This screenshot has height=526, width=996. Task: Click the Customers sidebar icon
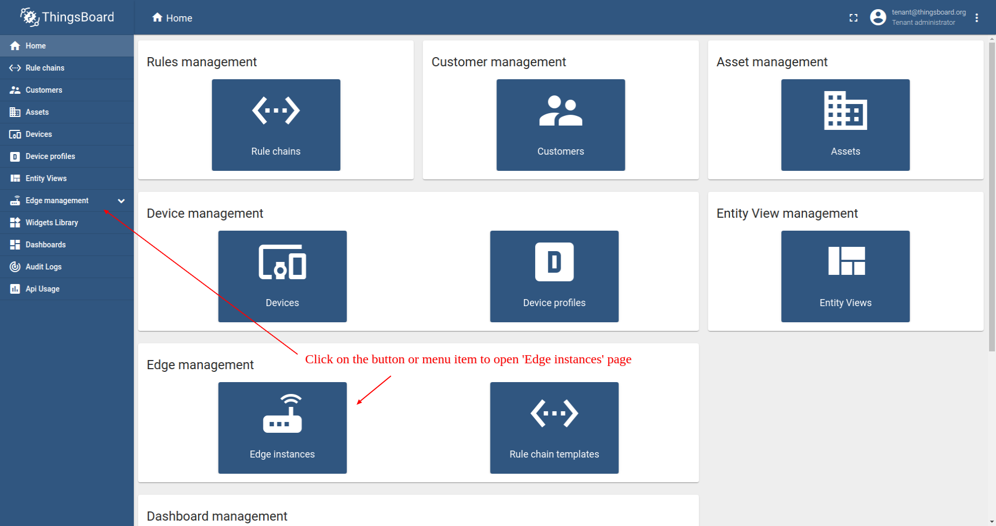pyautogui.click(x=15, y=90)
